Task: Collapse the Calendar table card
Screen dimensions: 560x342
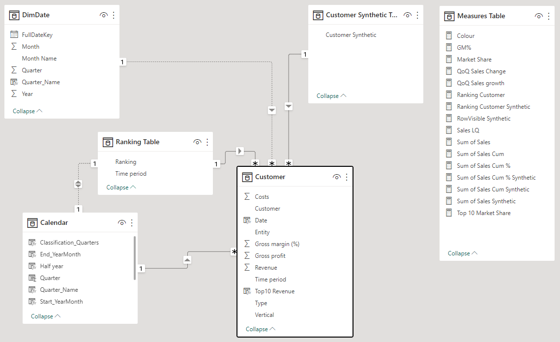Action: tap(46, 316)
